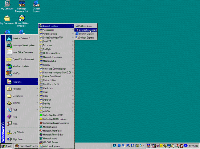Image resolution: width=200 pixels, height=149 pixels.
Task: Expand the Real program folder
Action: click(56, 92)
